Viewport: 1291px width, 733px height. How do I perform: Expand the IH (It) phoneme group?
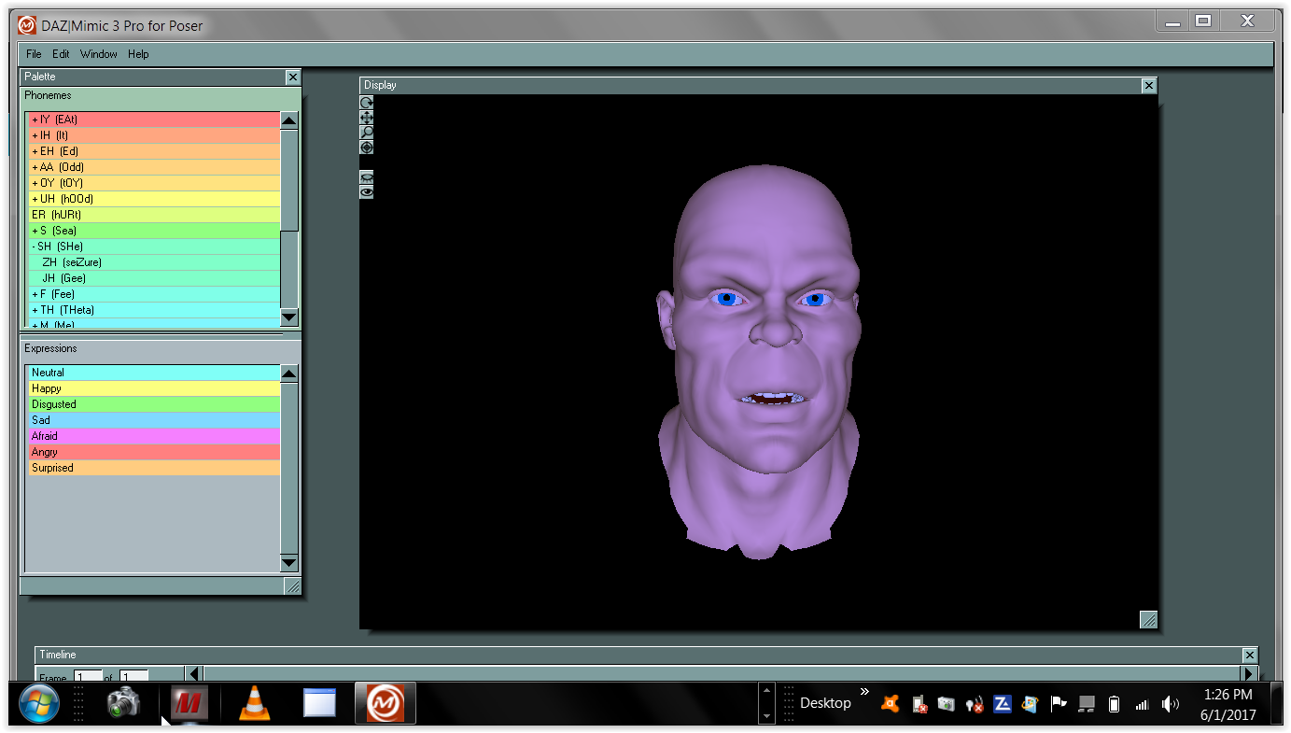click(35, 135)
